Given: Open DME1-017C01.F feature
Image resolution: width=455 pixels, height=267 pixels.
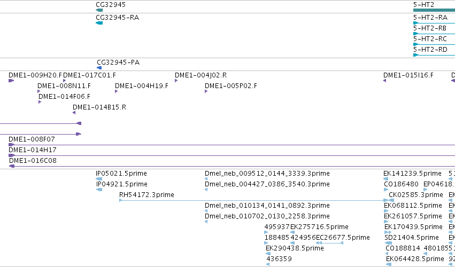Looking at the screenshot, I should [89, 75].
